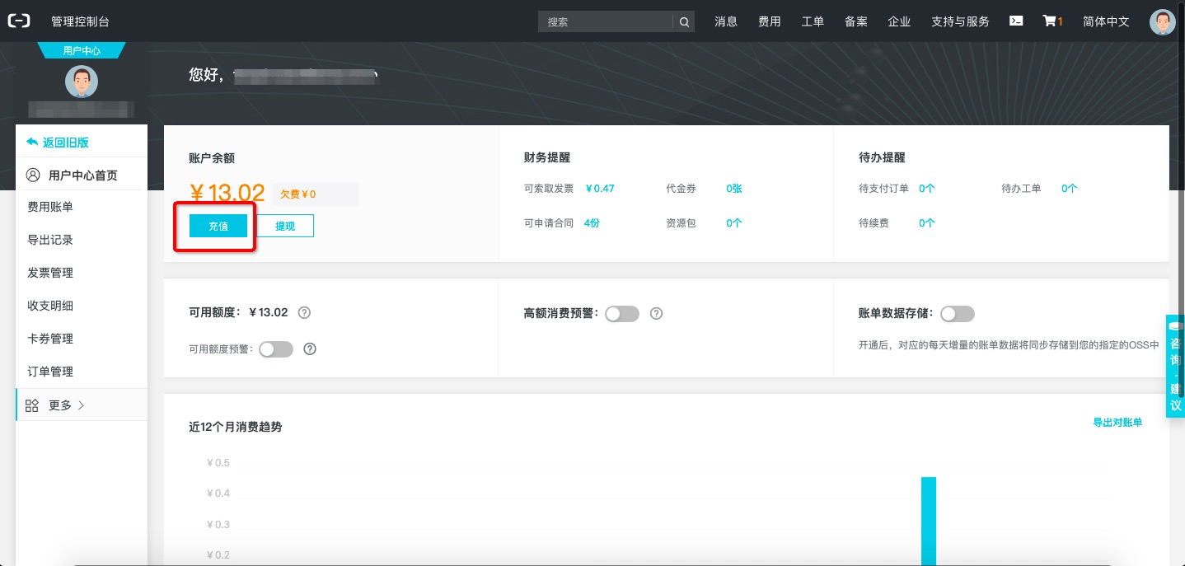Click into the top search field

pos(607,22)
